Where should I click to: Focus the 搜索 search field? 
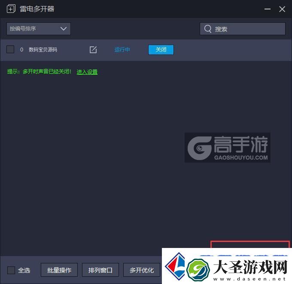[x=243, y=29]
